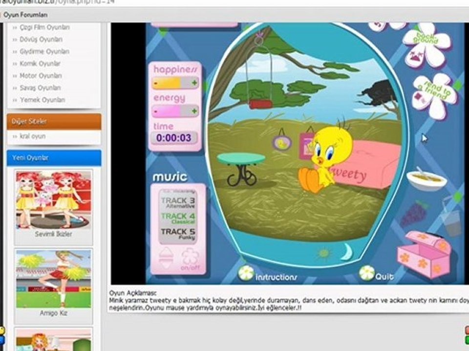Click the time counter display

(x=173, y=138)
